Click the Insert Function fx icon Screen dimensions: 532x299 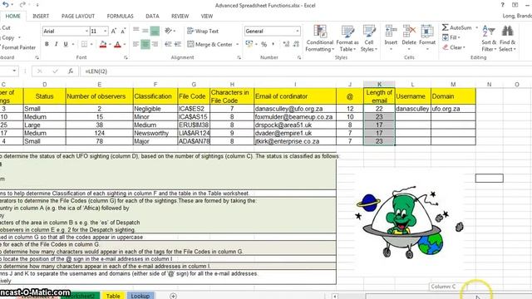pos(70,71)
